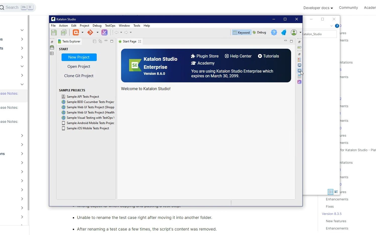Open the LOG viewer icon in right trim
Image resolution: width=376 pixels, height=235 pixels.
pyautogui.click(x=299, y=76)
